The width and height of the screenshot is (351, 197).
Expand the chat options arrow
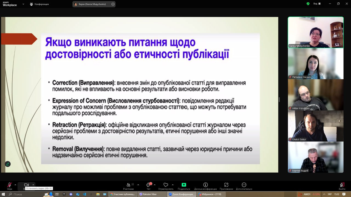click(x=155, y=185)
